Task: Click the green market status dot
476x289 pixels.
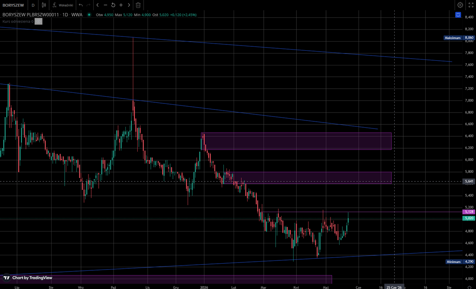Action: click(89, 15)
